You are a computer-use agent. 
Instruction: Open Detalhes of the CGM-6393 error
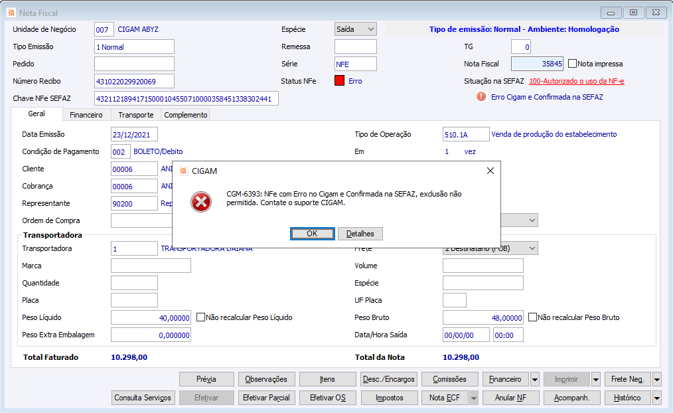point(360,234)
